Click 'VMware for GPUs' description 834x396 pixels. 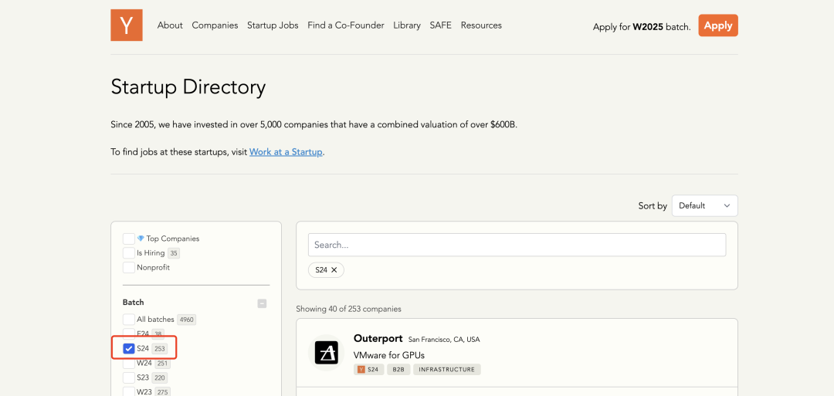click(388, 354)
